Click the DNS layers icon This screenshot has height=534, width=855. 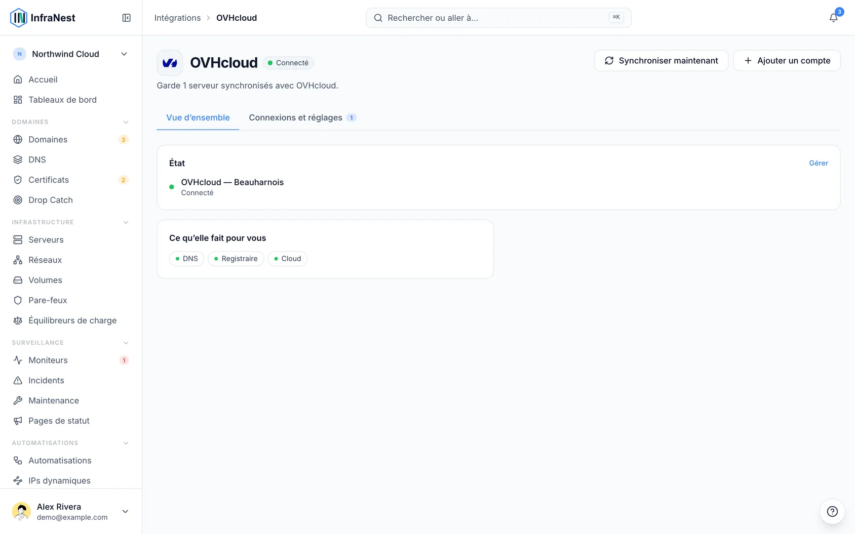pos(18,159)
